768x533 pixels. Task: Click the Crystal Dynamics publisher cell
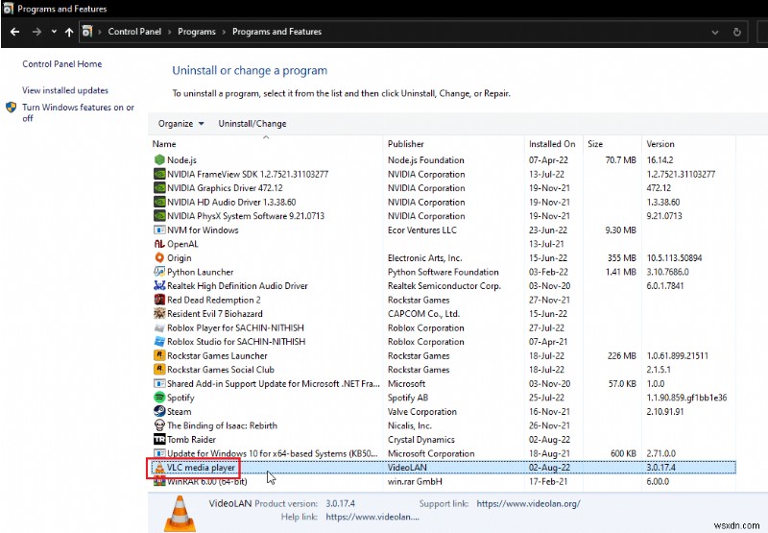point(421,440)
